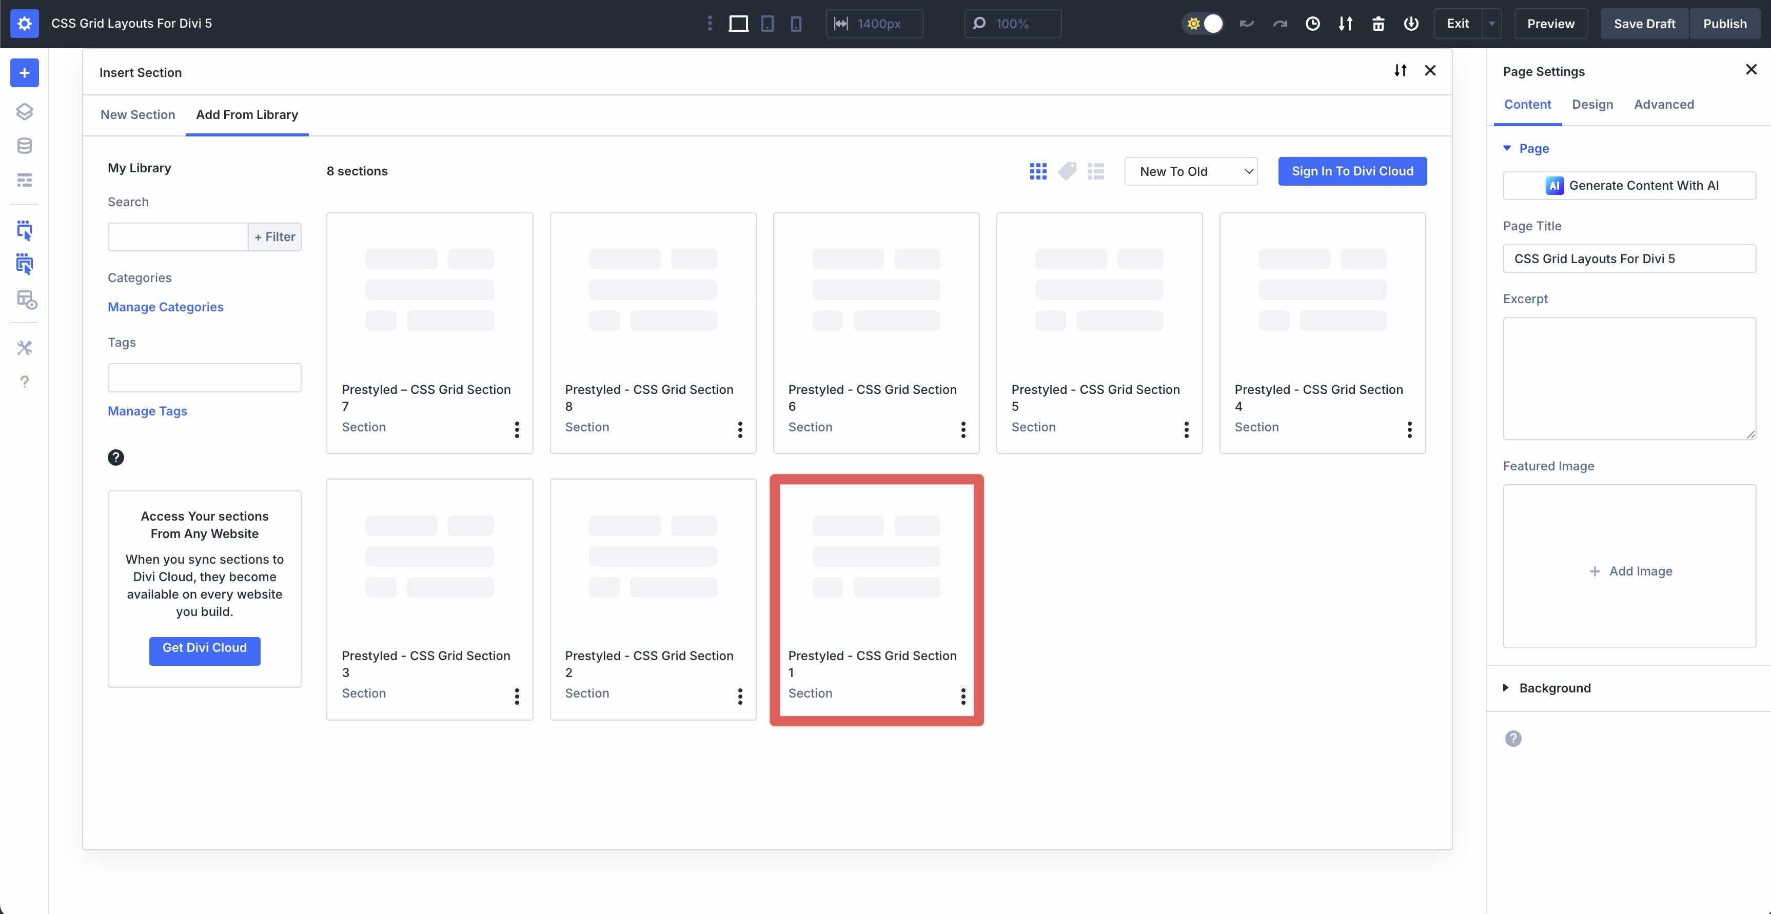
Task: Collapse the Page section in Page Settings
Action: (1507, 148)
